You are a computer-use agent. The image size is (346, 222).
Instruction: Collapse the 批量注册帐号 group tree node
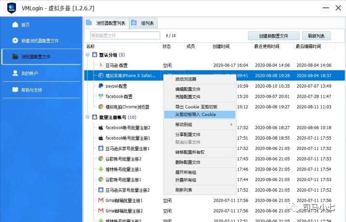tap(87, 118)
